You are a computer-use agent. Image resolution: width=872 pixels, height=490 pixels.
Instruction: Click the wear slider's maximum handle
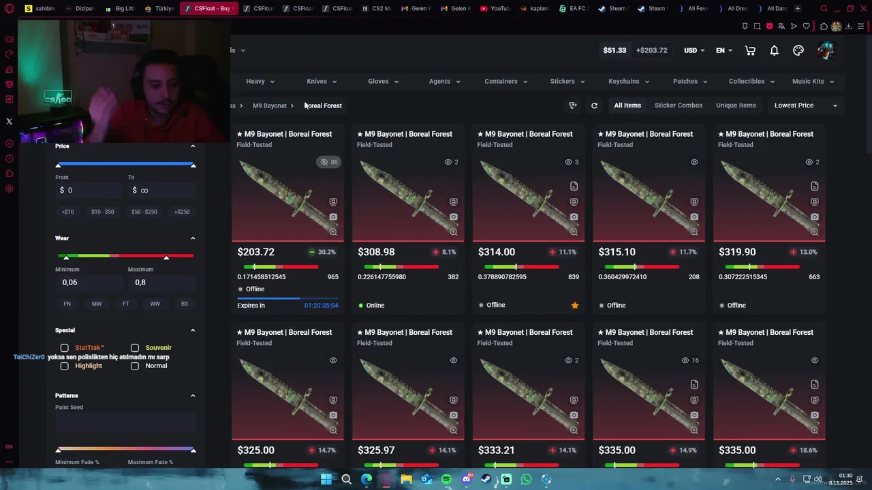166,257
